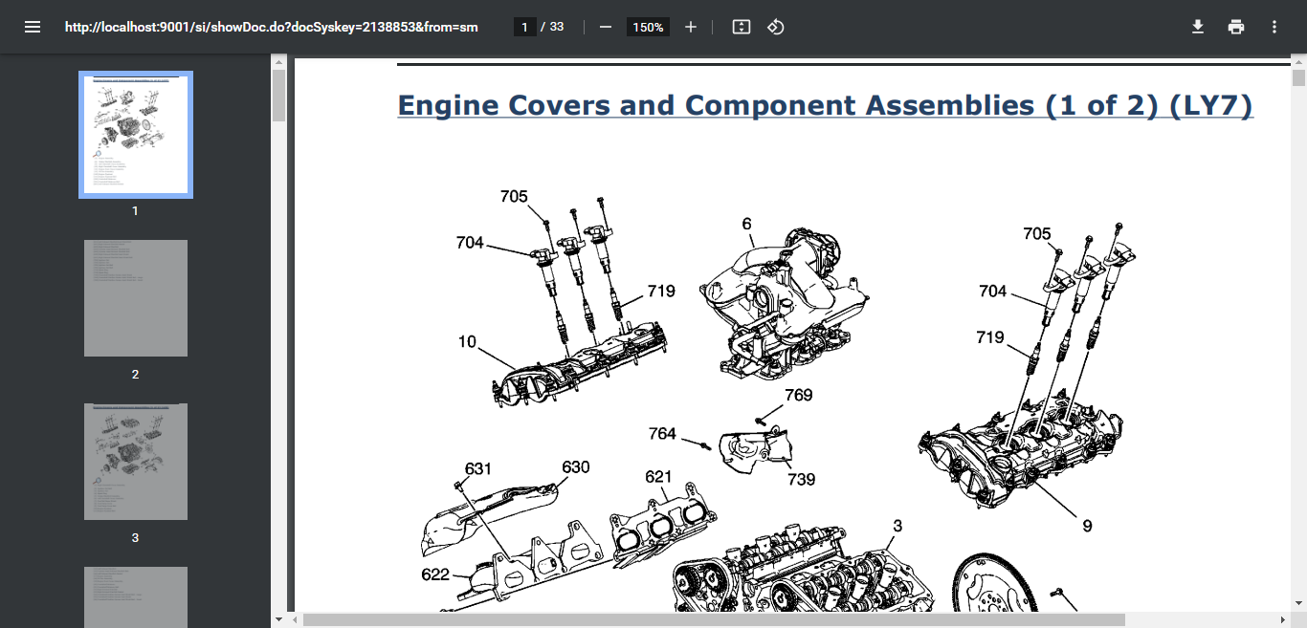
Task: Click the total page count 33
Action: coord(557,27)
